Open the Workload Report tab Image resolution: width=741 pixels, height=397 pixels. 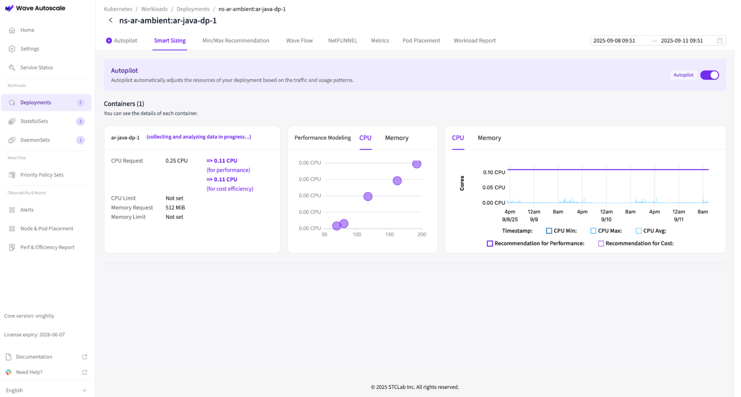click(475, 41)
